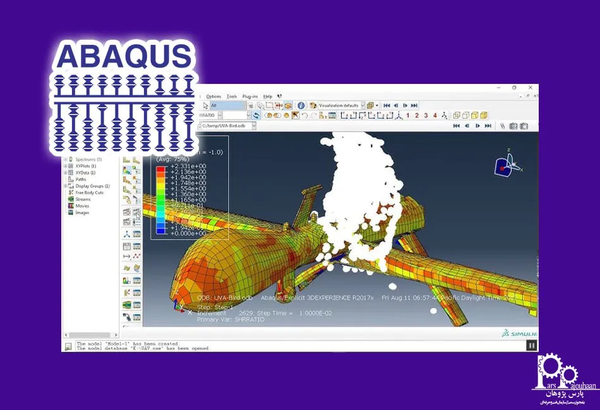Expand the XYPlots tree node
Screen dimensions: 600x410
(66, 166)
